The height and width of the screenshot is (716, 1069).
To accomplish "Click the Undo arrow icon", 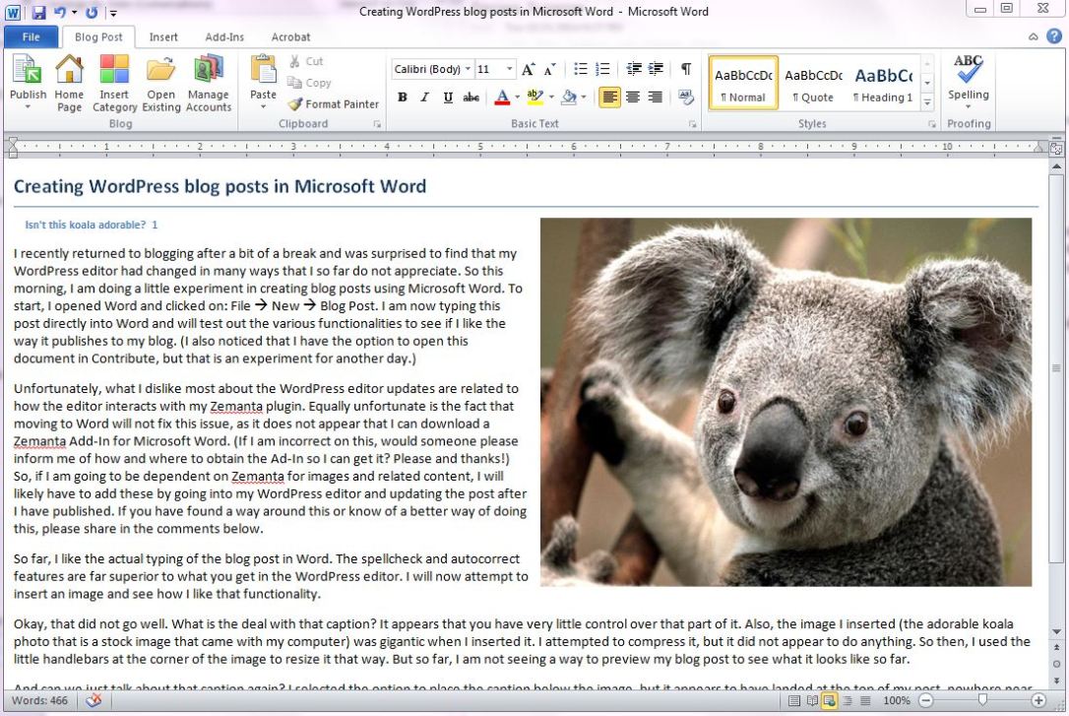I will click(x=60, y=12).
